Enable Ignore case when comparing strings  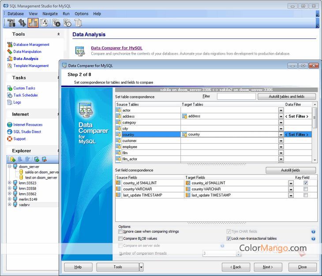(120, 231)
